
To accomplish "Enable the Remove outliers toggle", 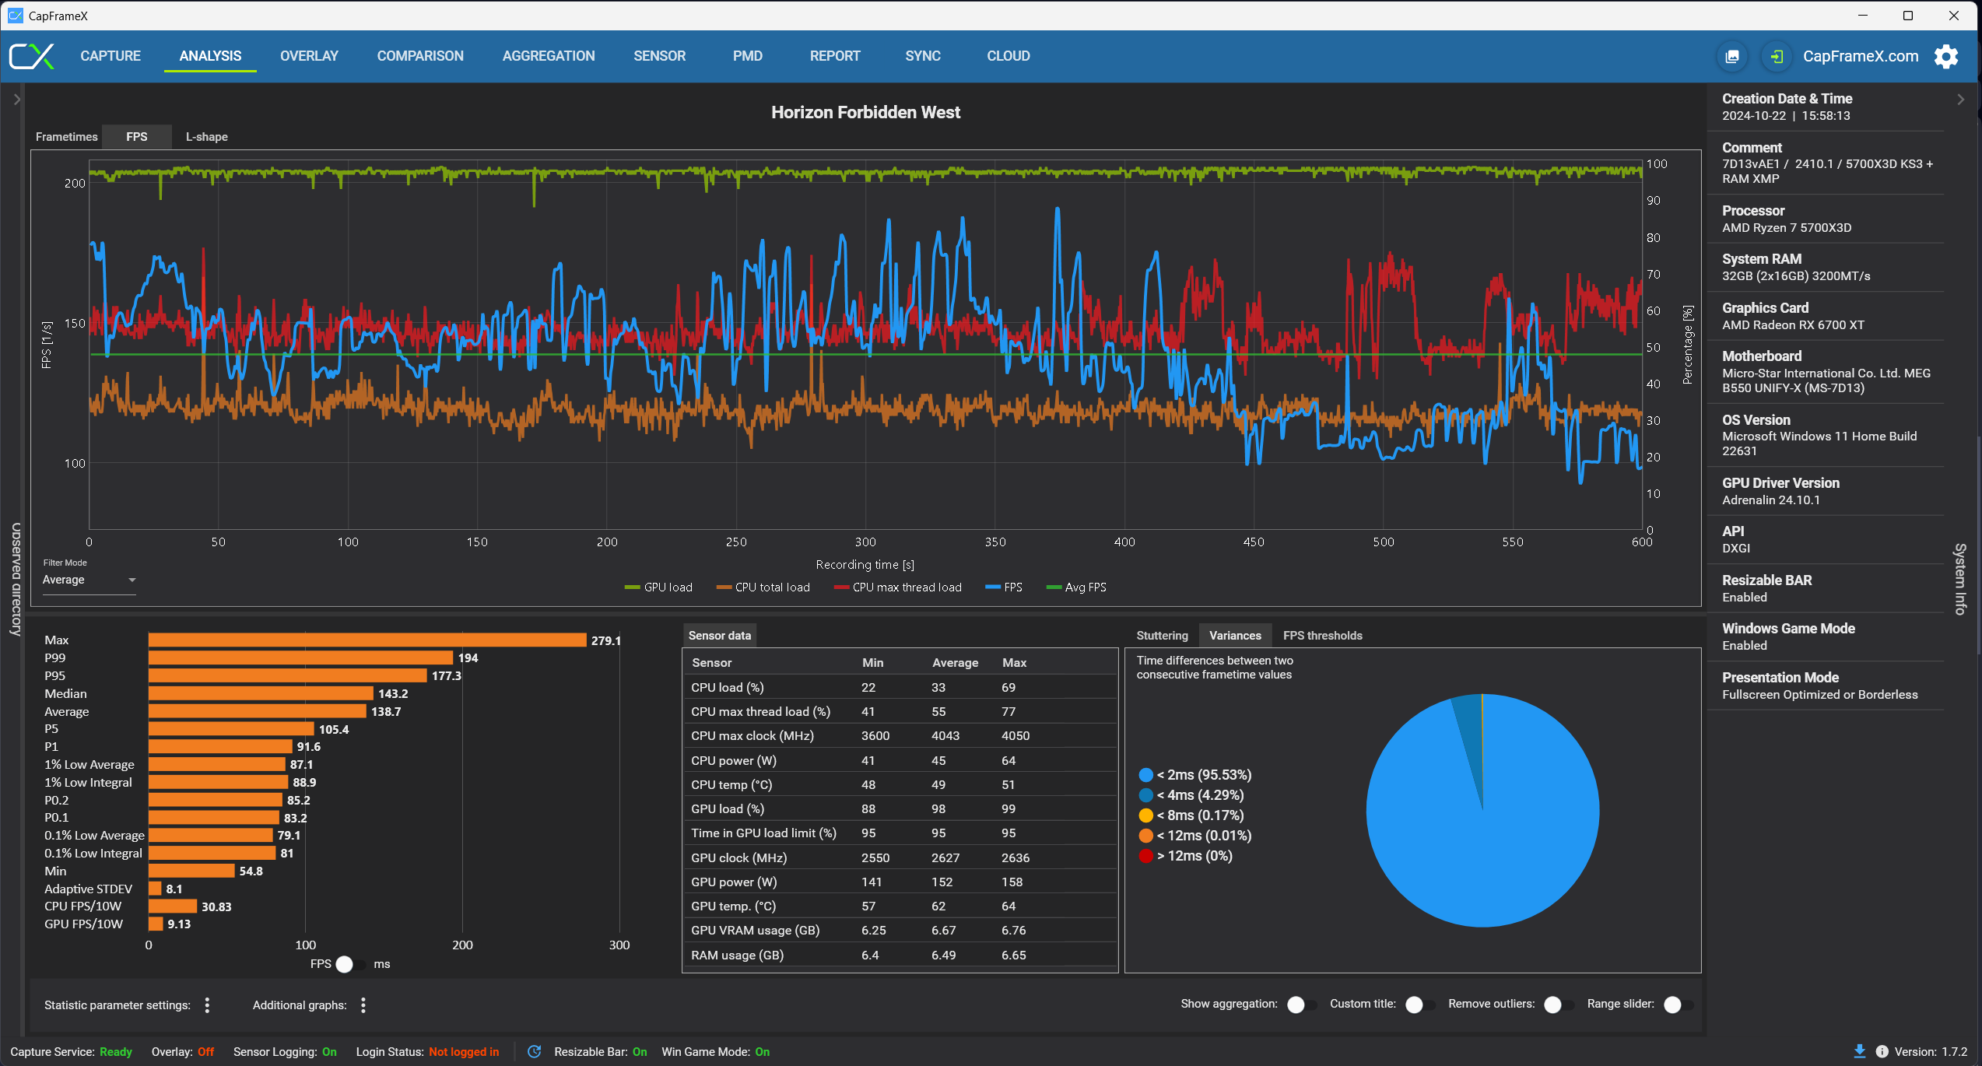I will tap(1558, 1005).
